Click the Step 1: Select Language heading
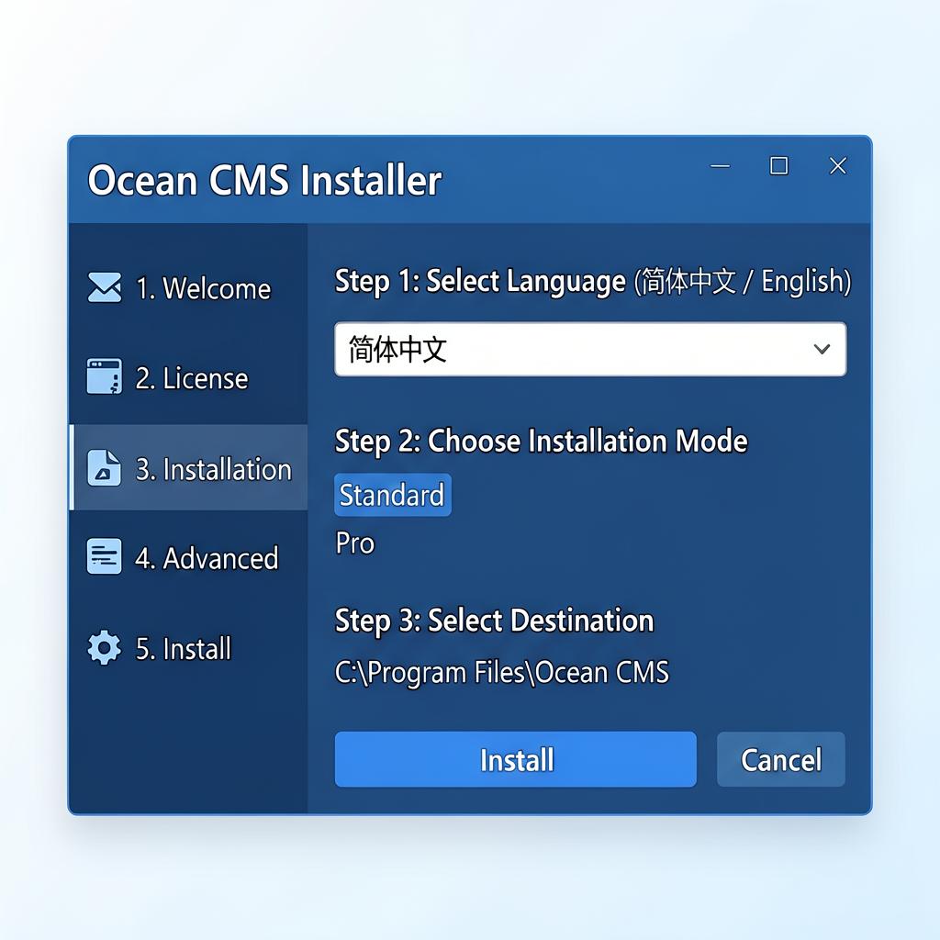940x940 pixels. [x=480, y=281]
